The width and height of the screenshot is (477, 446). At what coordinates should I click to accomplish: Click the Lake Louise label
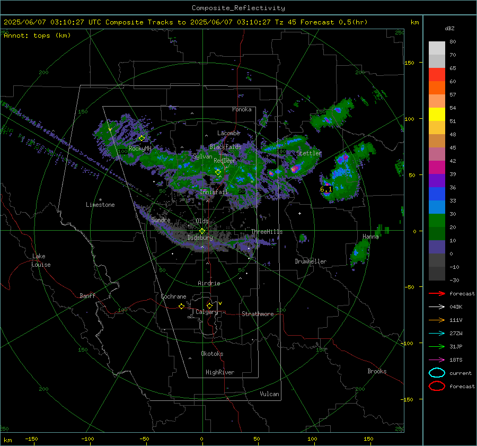[41, 260]
